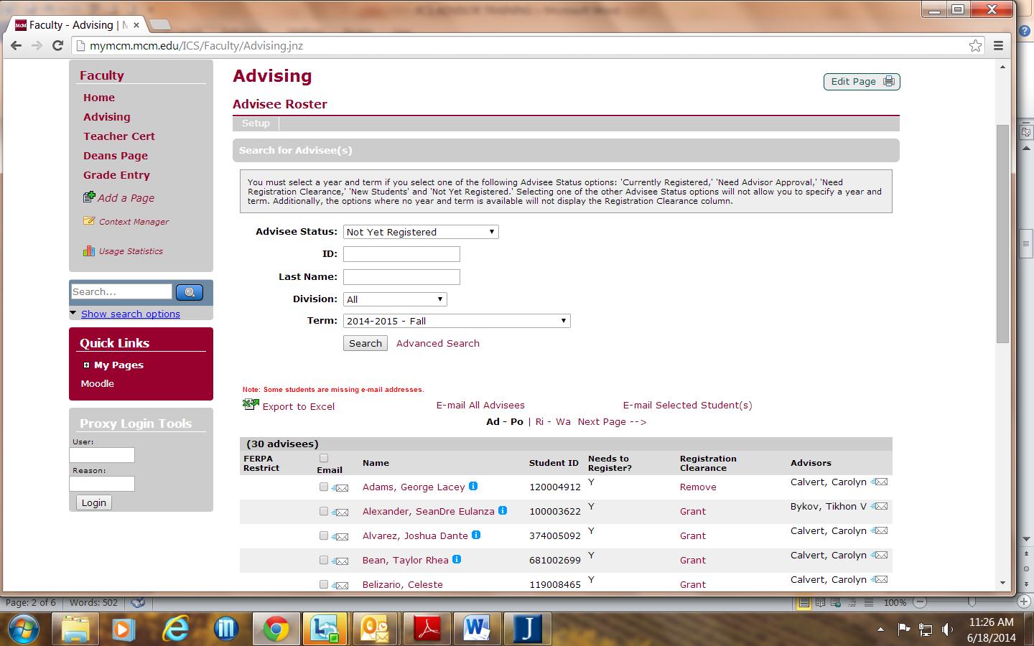Open Adobe Acrobat from the taskbar
The height and width of the screenshot is (646, 1034).
(428, 629)
